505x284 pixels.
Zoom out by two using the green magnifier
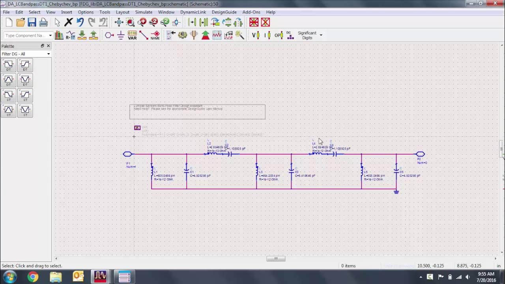[165, 22]
